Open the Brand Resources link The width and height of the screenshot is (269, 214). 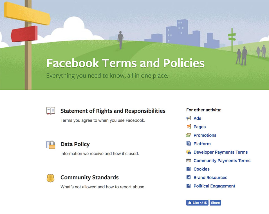point(210,177)
